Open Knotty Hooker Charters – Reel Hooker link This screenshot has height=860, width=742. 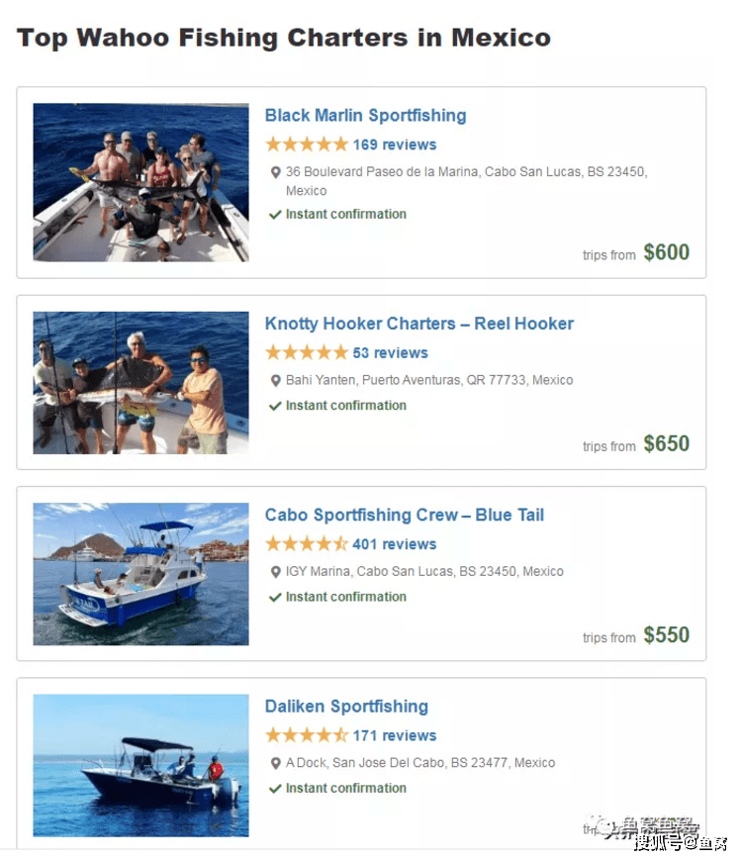coord(419,324)
